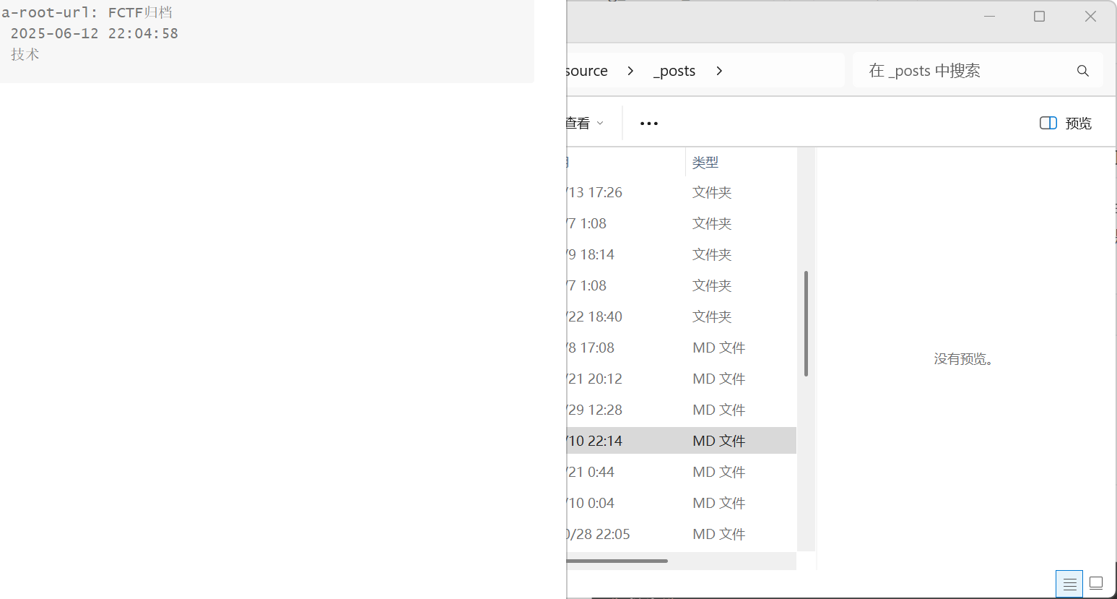Navigate to source folder in breadcrumb
Image resolution: width=1117 pixels, height=599 pixels.
(x=587, y=71)
